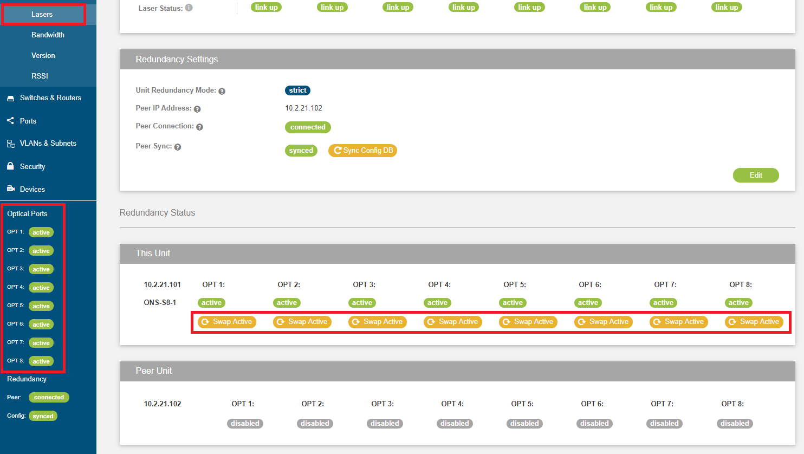The image size is (804, 454).
Task: Click the connected badge next to Peer
Action: coord(49,397)
